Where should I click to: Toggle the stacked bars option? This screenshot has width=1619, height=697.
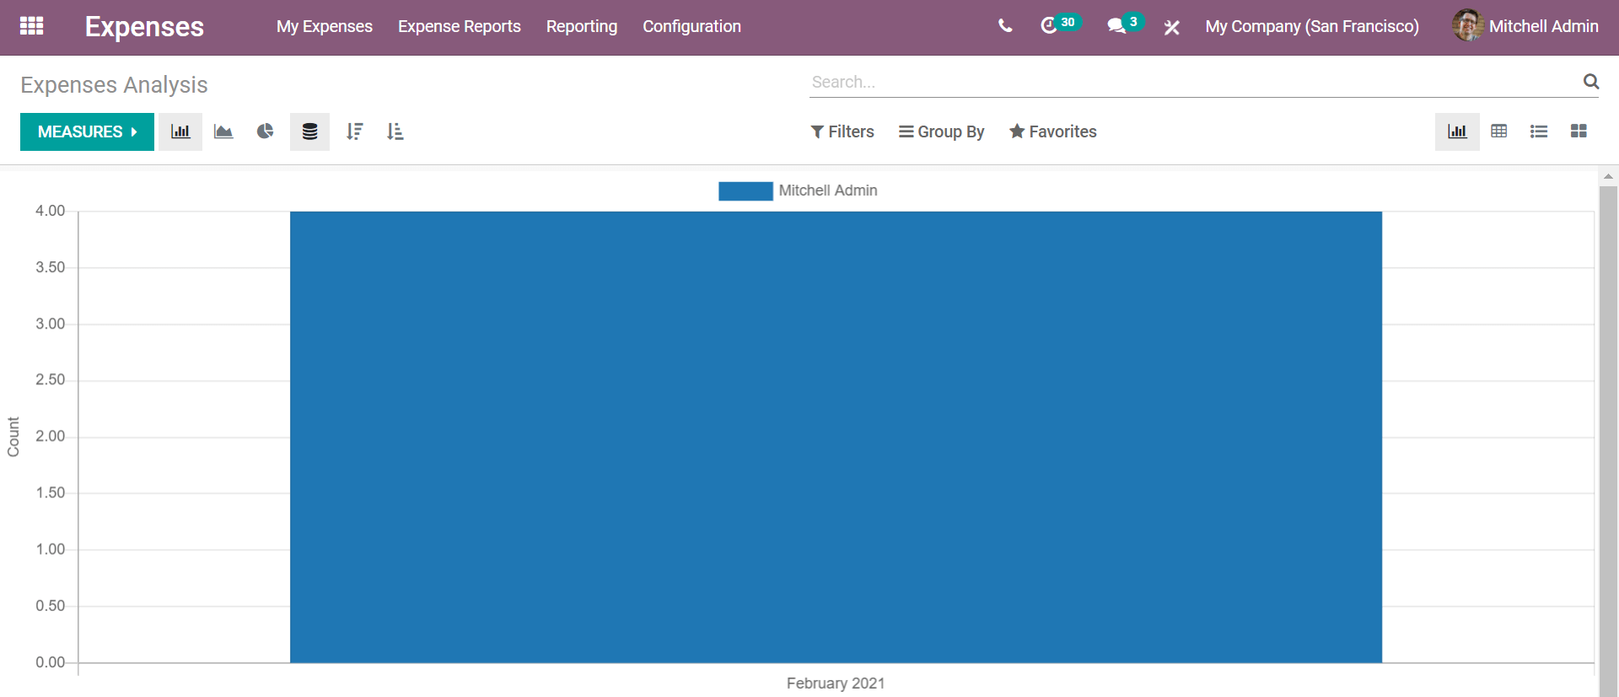click(309, 131)
